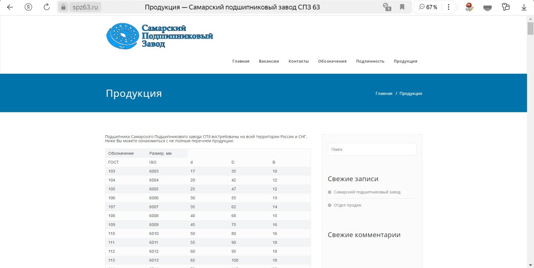The image size is (534, 268).
Task: Click the browser back arrow
Action: tap(10, 7)
